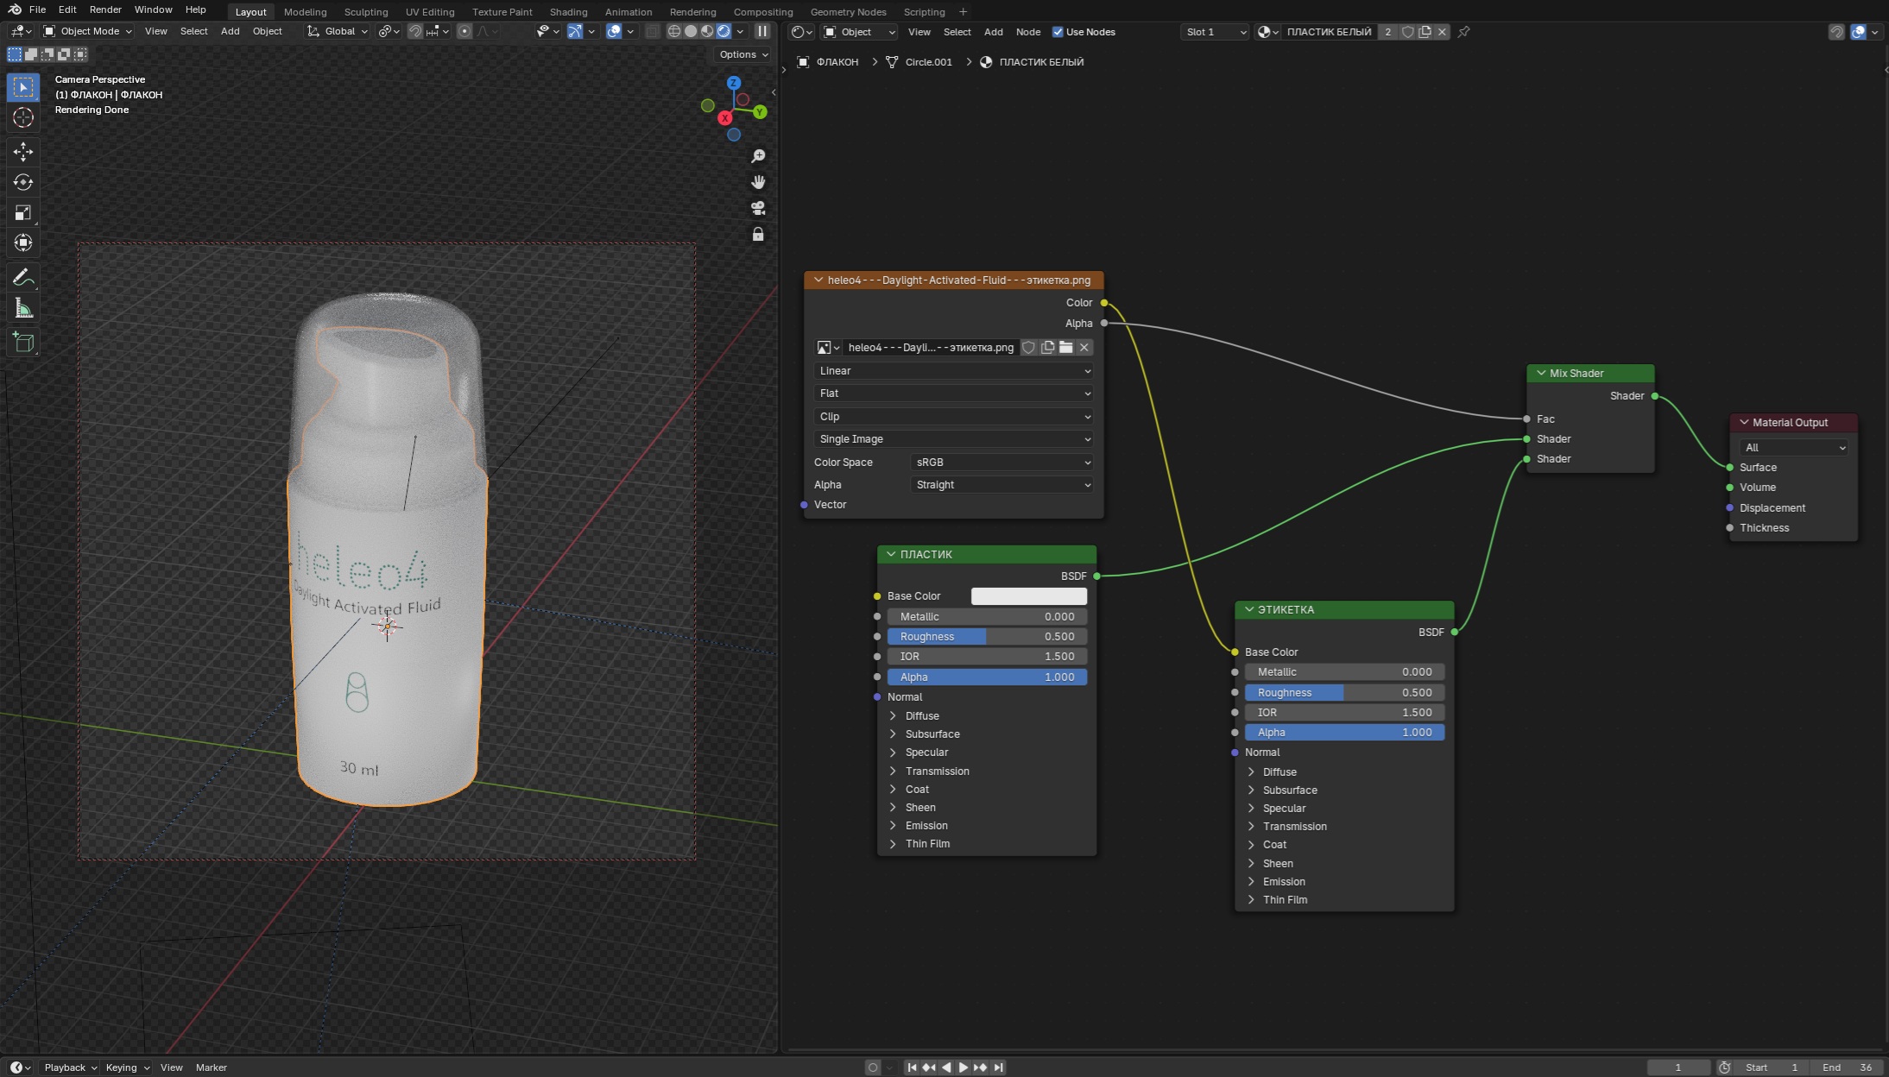Activate the Scale tool
Screen dimensions: 1889x1077
point(23,212)
